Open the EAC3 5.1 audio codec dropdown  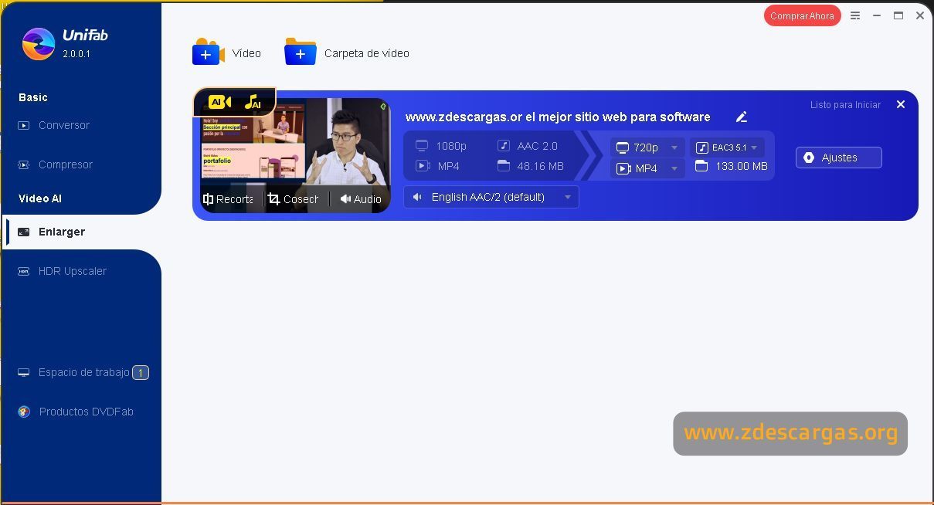[x=727, y=147]
